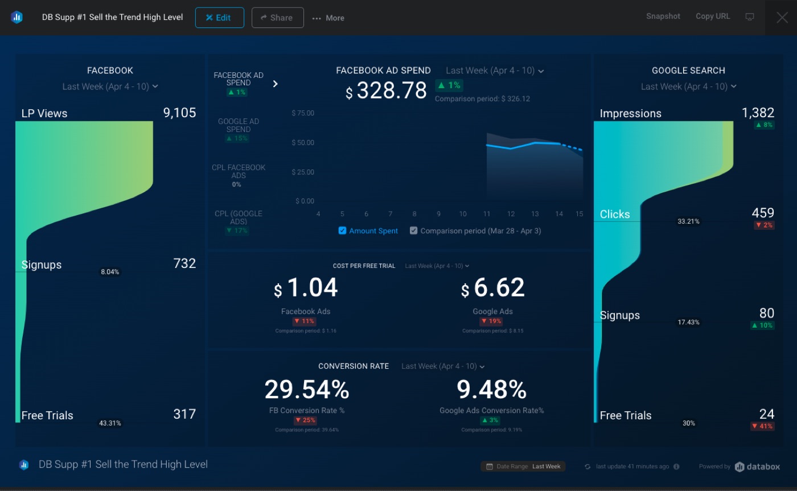The image size is (797, 491).
Task: Click the Snapshot link
Action: 663,16
